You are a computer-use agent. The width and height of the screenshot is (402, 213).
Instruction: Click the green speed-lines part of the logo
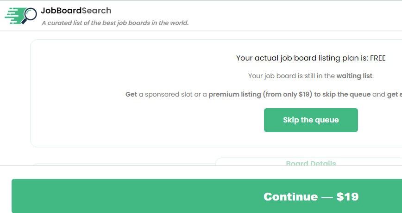(13, 16)
